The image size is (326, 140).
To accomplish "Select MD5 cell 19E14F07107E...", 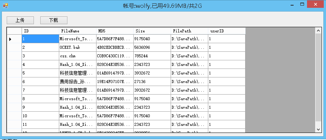I will (x=115, y=82).
